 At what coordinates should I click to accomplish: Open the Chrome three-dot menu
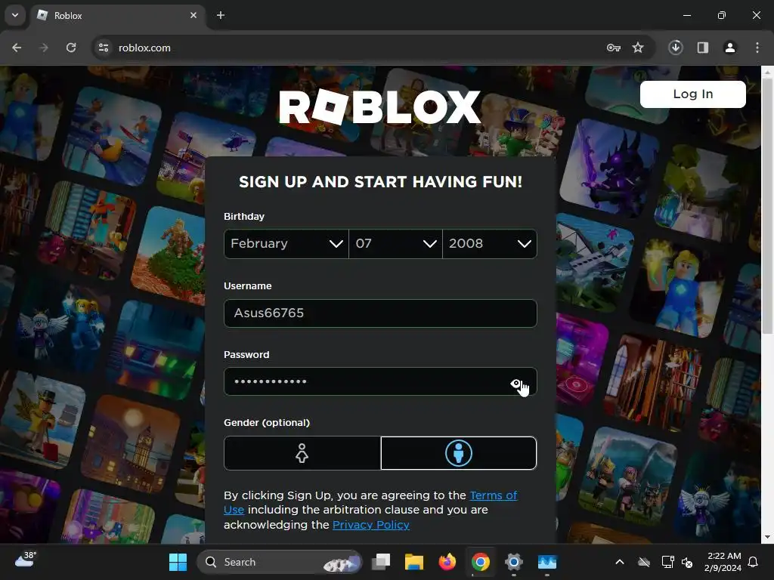pyautogui.click(x=757, y=48)
